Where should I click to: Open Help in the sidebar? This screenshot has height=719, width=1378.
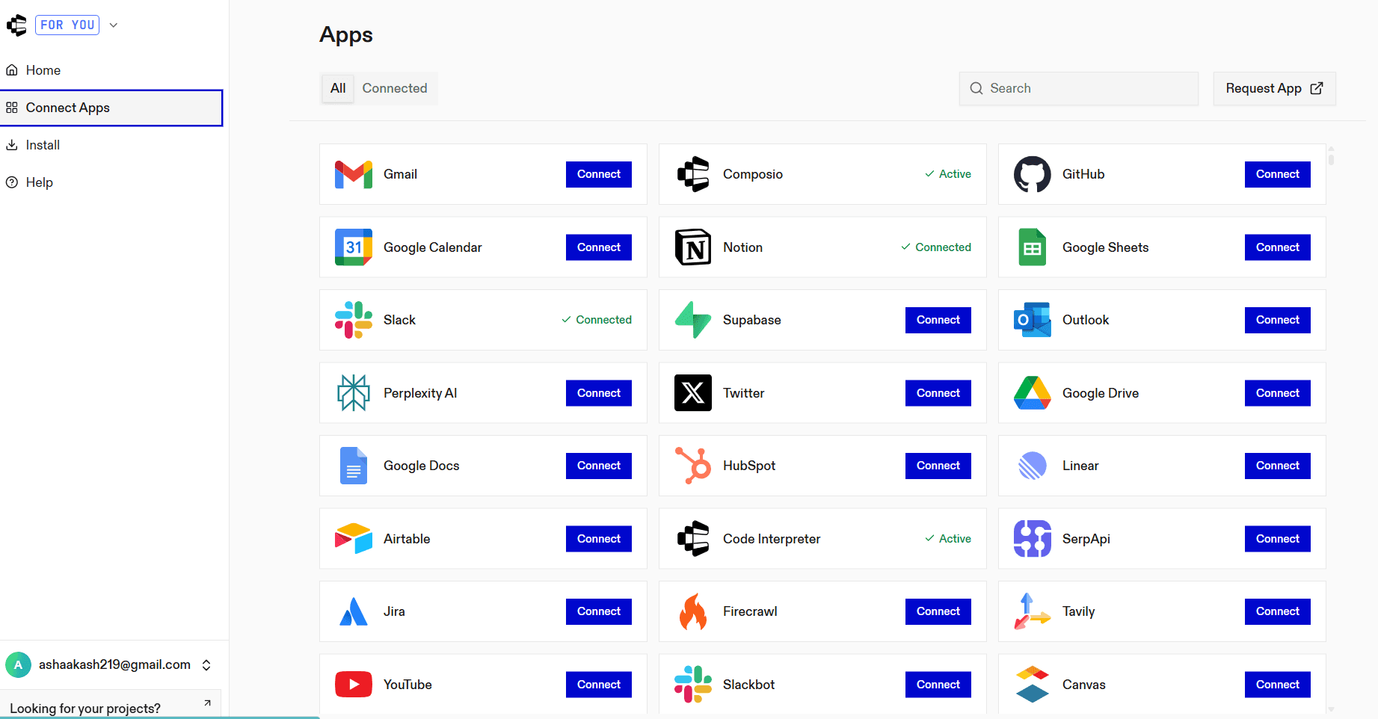point(112,182)
